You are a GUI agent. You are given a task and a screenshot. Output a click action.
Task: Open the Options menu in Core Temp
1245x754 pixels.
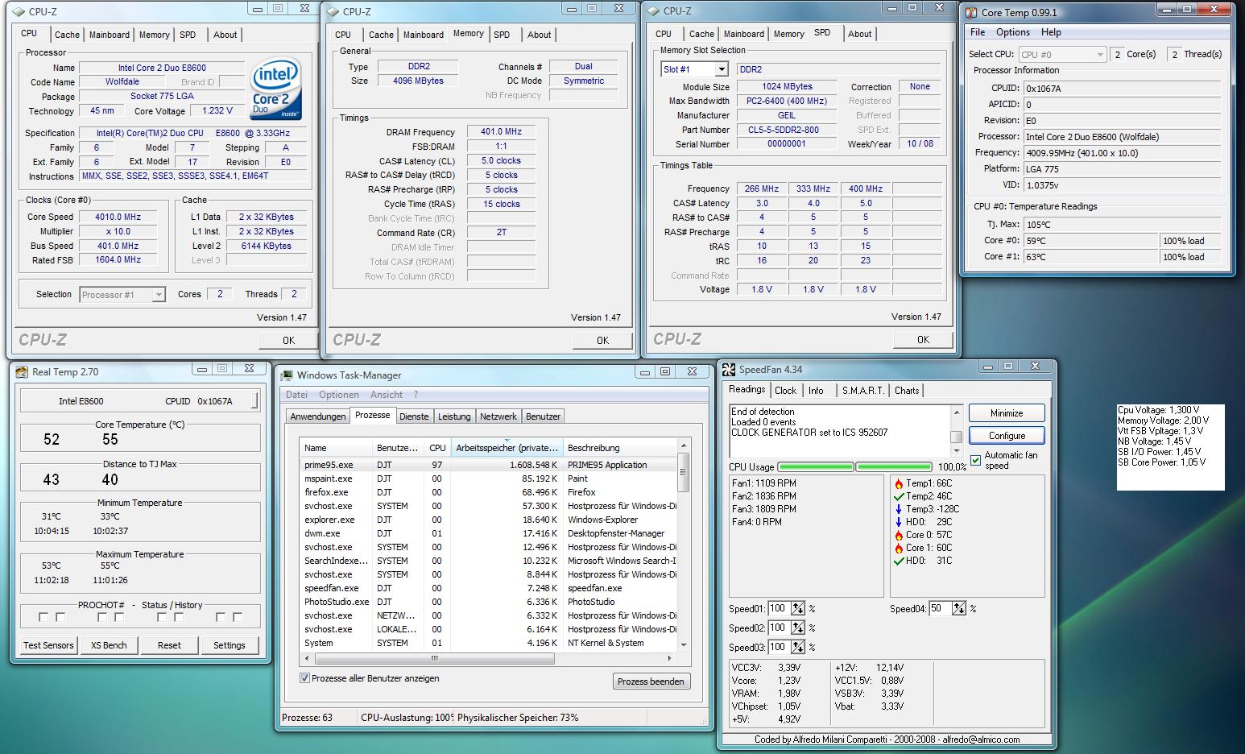click(1012, 32)
